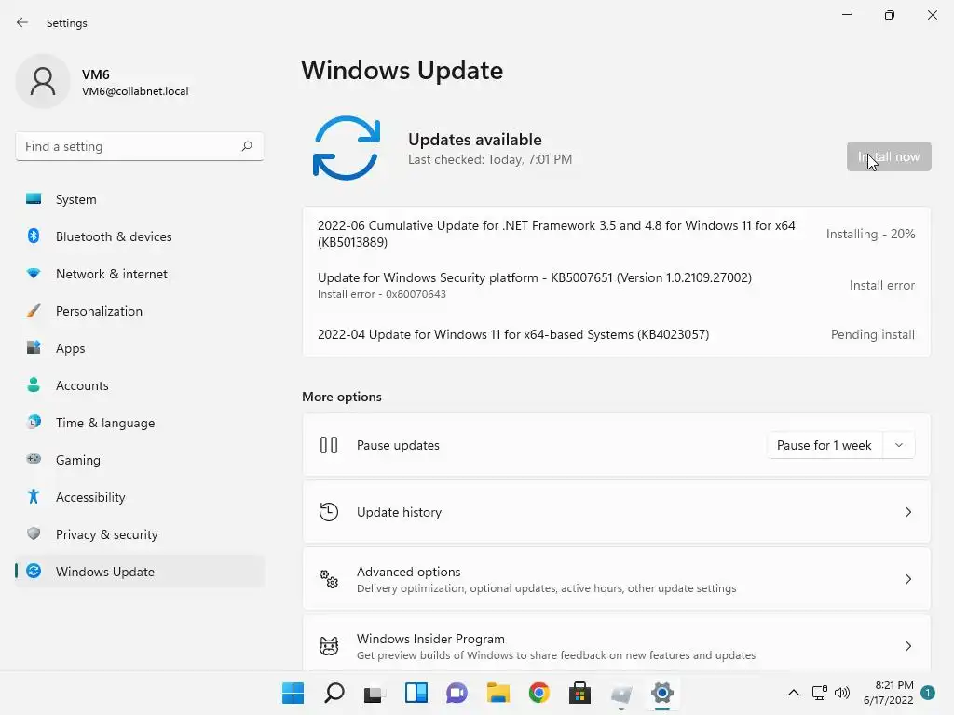Click the Time & language label
Screen dimensions: 954x715
(105, 423)
